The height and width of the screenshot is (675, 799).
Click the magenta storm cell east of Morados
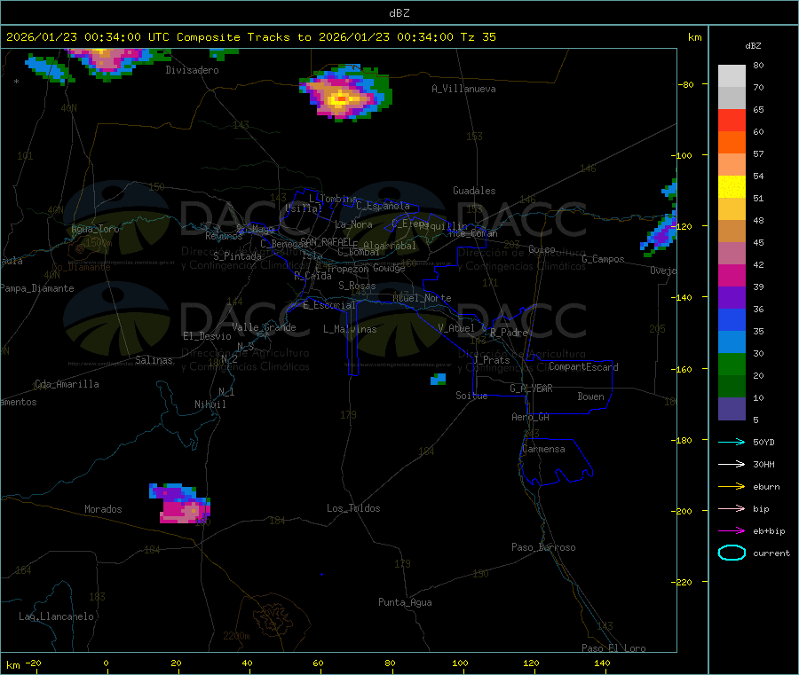pos(181,505)
